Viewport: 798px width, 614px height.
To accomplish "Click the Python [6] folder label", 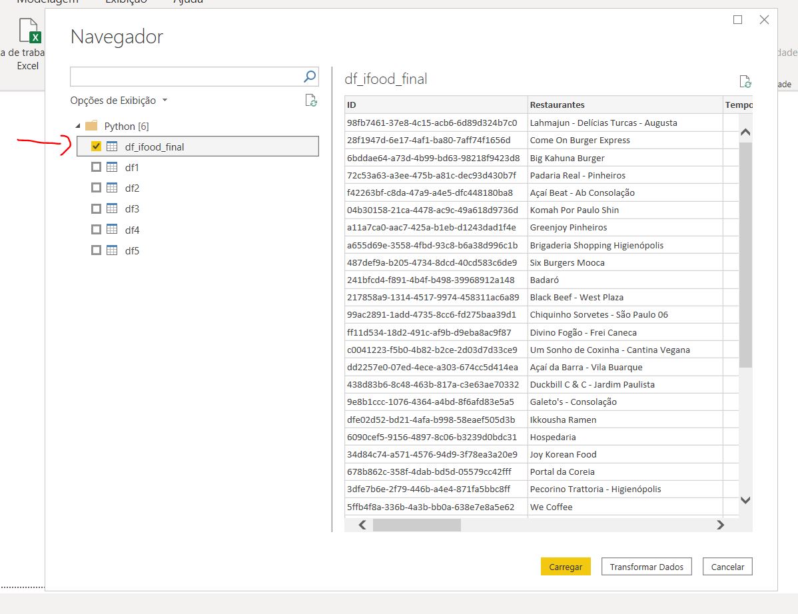I will (126, 126).
